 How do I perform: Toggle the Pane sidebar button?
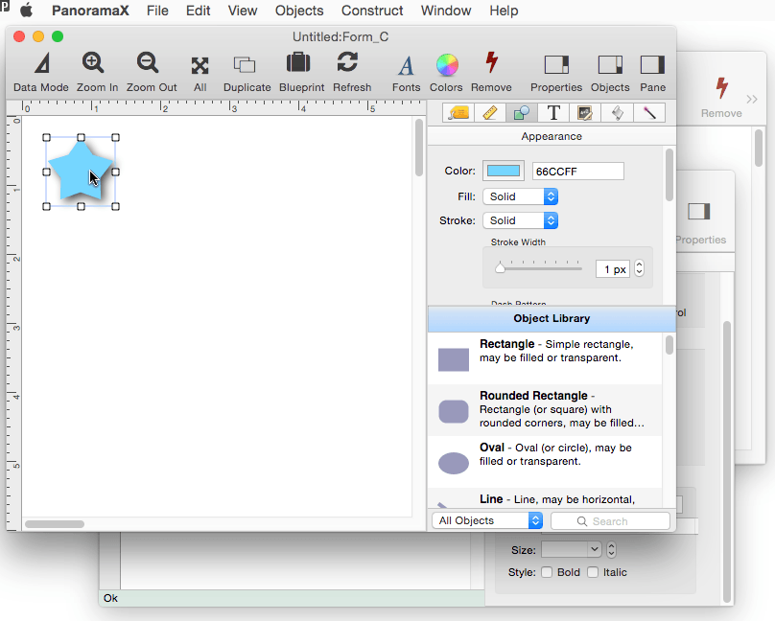click(x=652, y=72)
